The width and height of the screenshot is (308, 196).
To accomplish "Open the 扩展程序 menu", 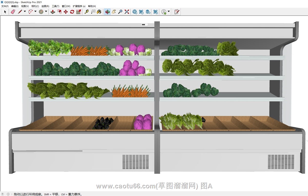I will click(x=79, y=6).
